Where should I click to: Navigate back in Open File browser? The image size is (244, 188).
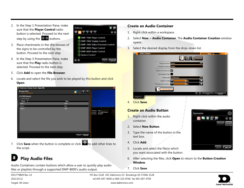coord(83,92)
